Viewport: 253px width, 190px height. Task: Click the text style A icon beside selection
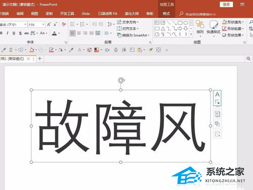click(x=218, y=94)
